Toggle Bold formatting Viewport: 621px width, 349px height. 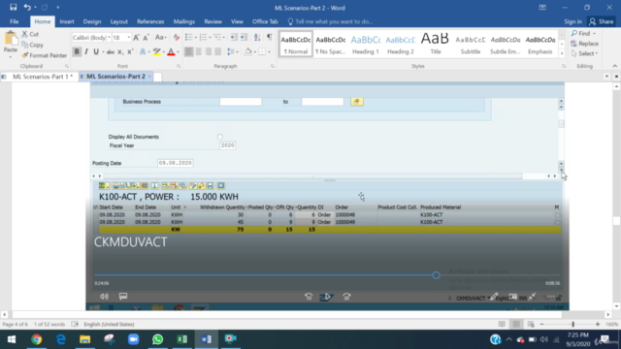(77, 51)
